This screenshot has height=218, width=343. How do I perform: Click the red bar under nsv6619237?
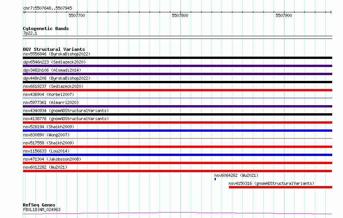[x=177, y=90]
